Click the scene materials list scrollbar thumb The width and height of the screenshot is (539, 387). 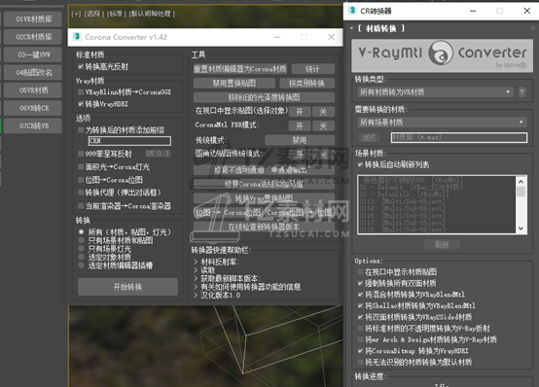[x=521, y=192]
